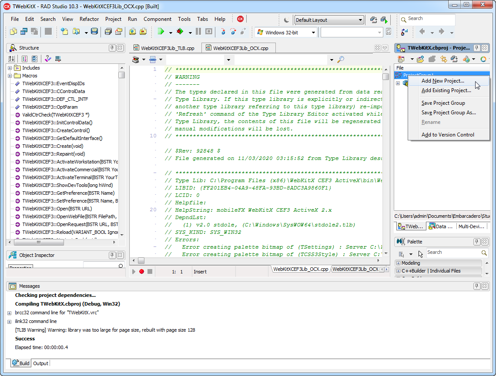Screen dimensions: 496x376
Task: Click the macro play triangle in status bar
Action: (134, 271)
